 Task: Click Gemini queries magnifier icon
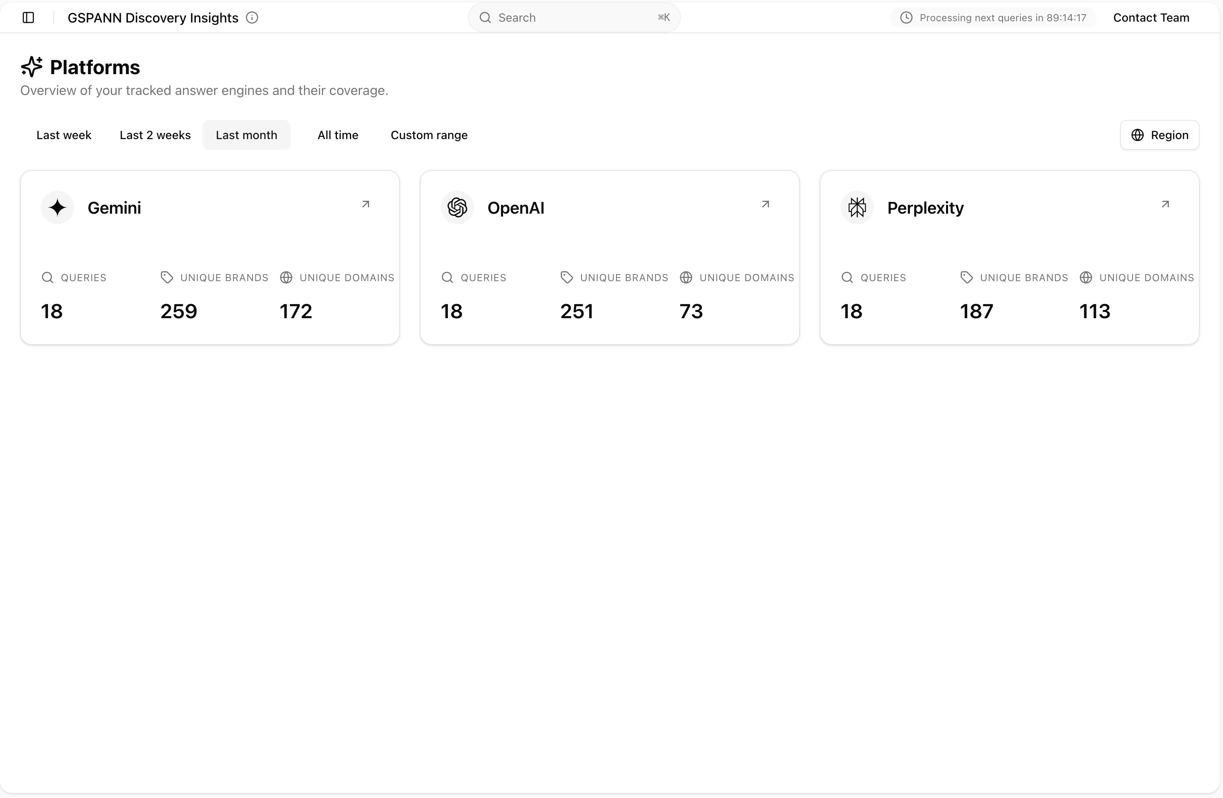point(47,277)
